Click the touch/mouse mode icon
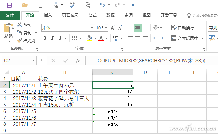218x134 pixels. [56, 5]
